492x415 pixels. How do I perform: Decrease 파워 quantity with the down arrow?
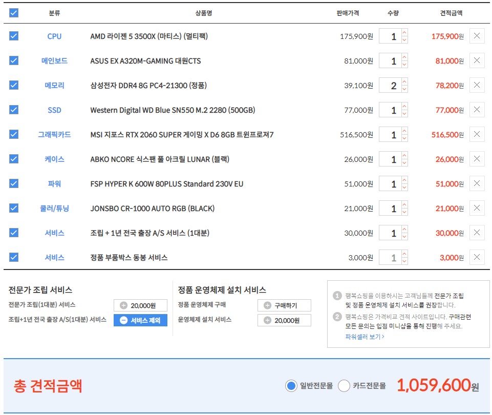(404, 188)
